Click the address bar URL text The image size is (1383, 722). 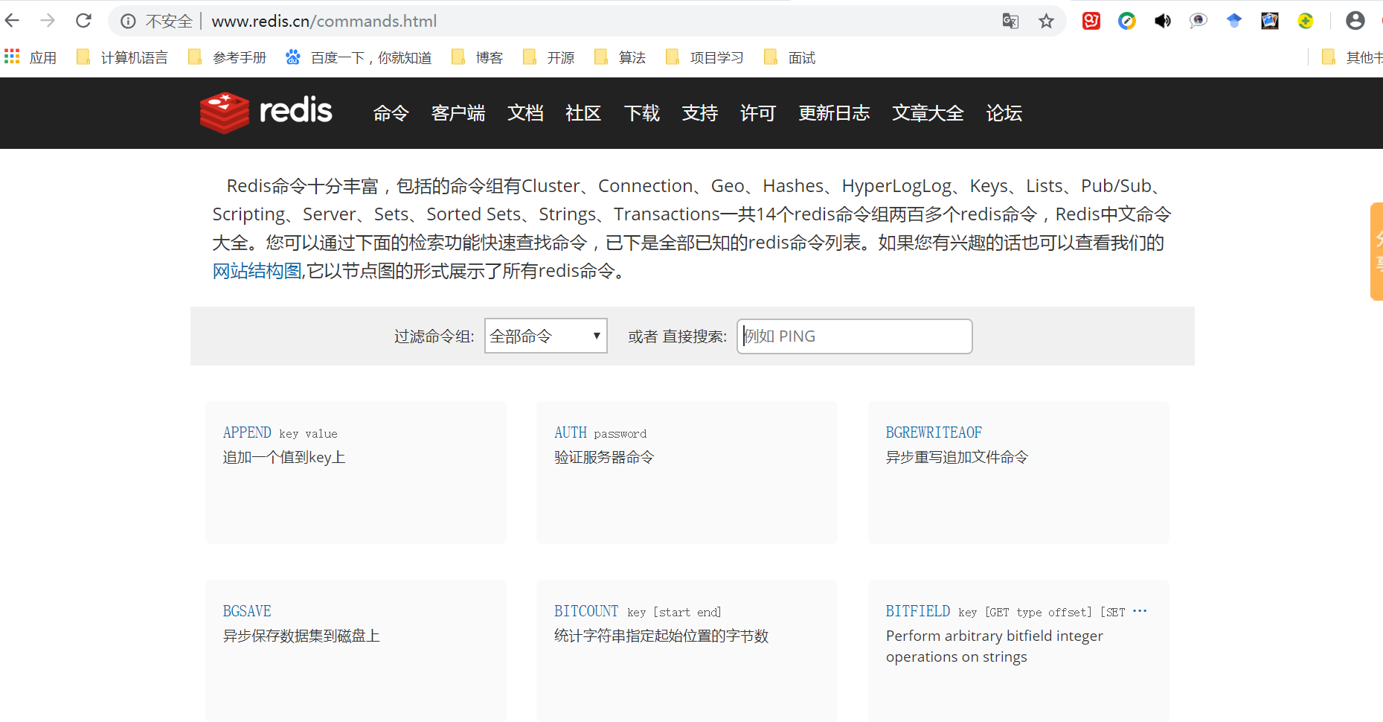[324, 22]
